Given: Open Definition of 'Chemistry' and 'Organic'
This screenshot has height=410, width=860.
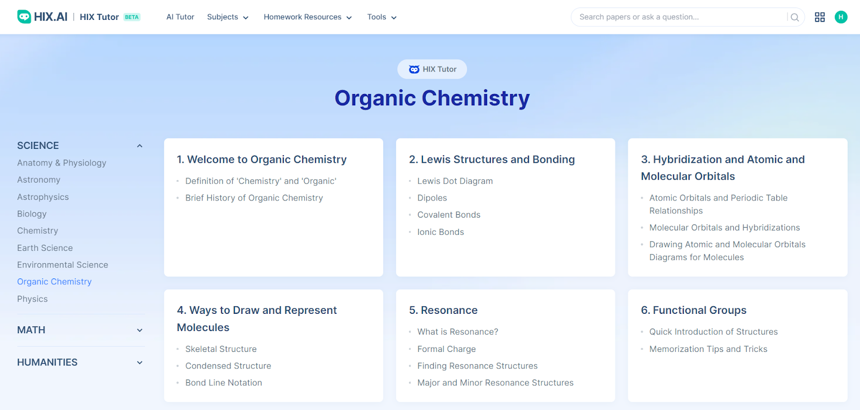Looking at the screenshot, I should point(261,181).
